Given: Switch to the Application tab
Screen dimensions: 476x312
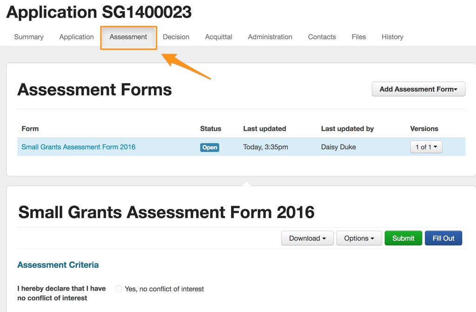Looking at the screenshot, I should click(x=76, y=37).
